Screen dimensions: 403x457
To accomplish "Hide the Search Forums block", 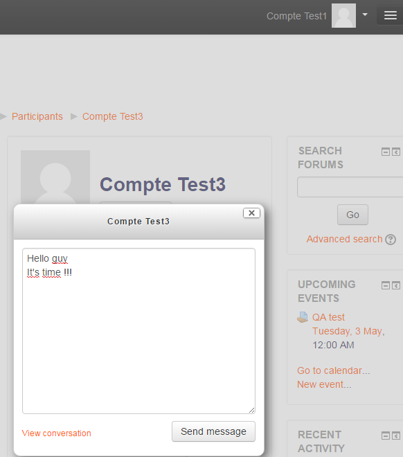I will pyautogui.click(x=386, y=152).
